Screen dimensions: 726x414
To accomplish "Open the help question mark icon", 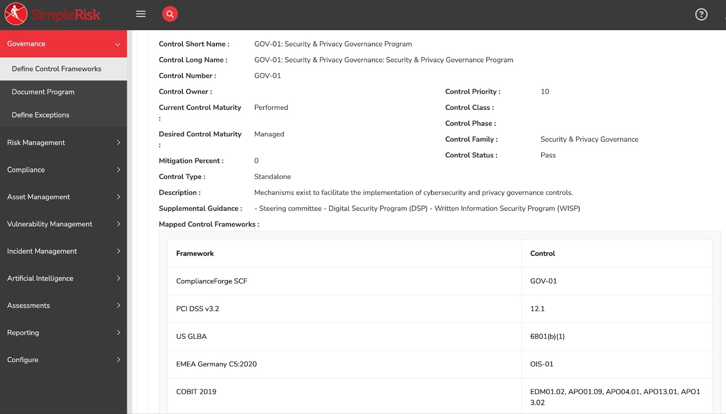I will 701,14.
